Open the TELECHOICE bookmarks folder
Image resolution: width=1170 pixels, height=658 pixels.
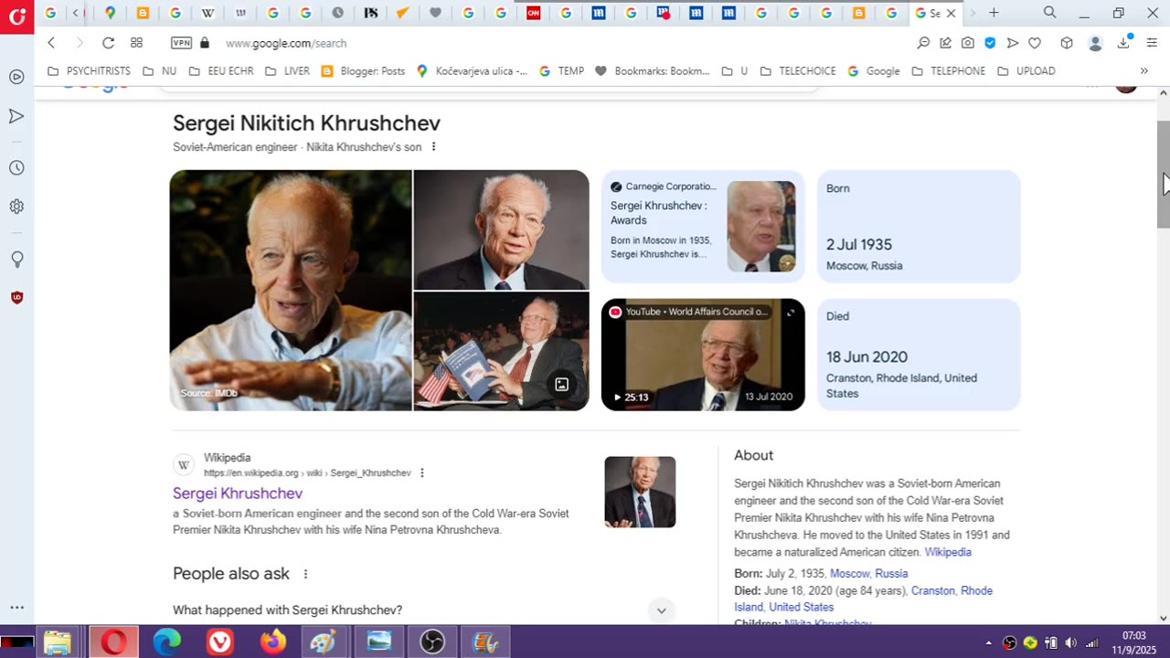point(798,71)
